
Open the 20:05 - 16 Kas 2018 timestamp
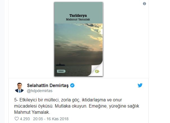[51, 119]
